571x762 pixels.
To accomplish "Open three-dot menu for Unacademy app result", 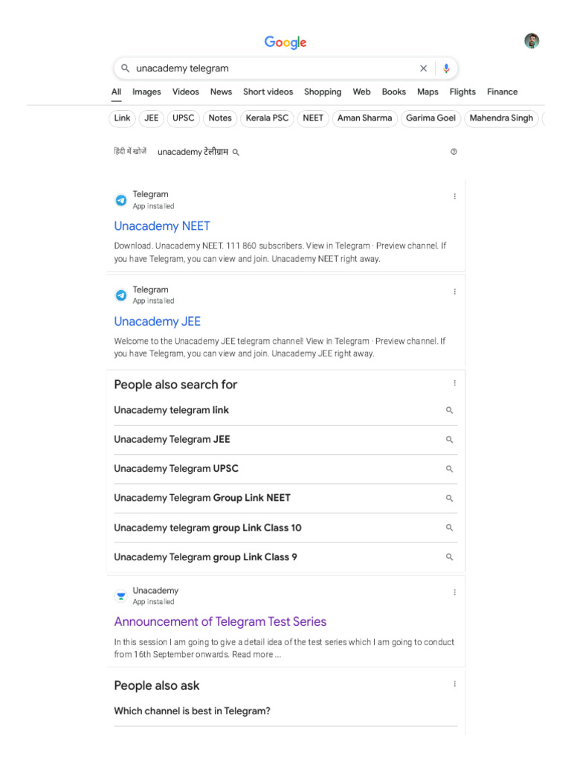I will coord(454,592).
